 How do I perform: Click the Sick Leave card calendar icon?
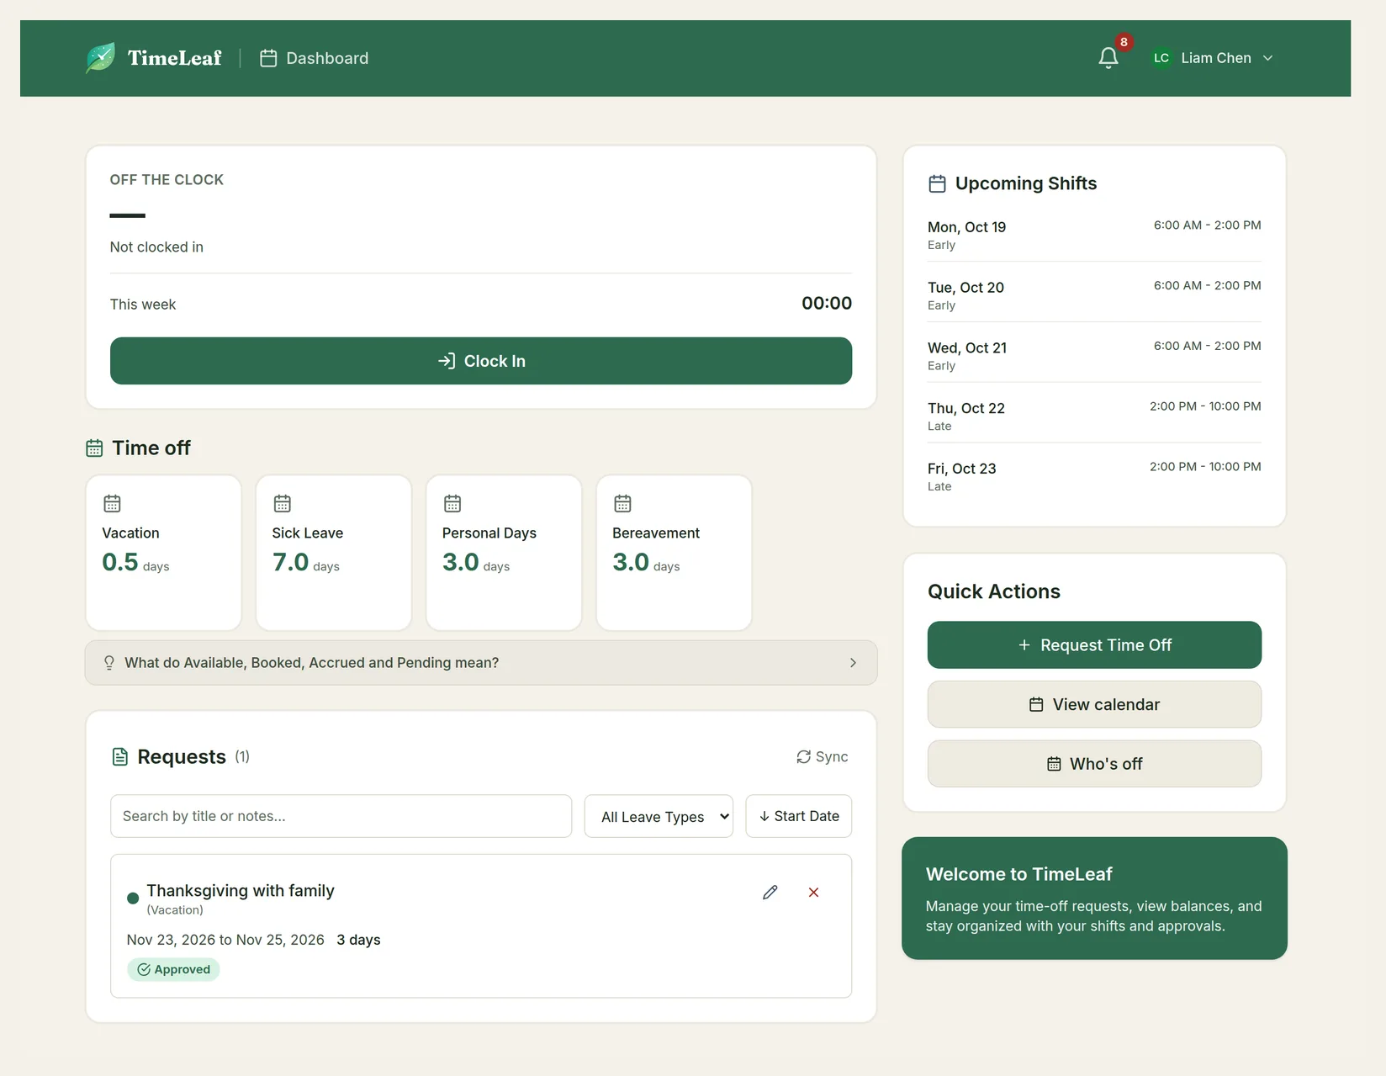(283, 504)
